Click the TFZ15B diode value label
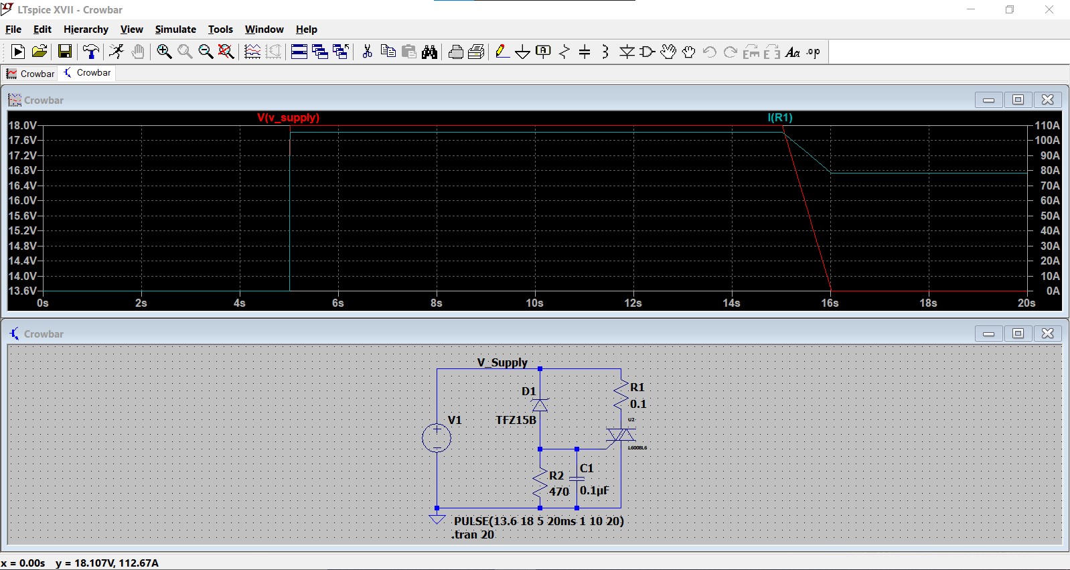Screen dimensions: 1070x570 [x=516, y=420]
